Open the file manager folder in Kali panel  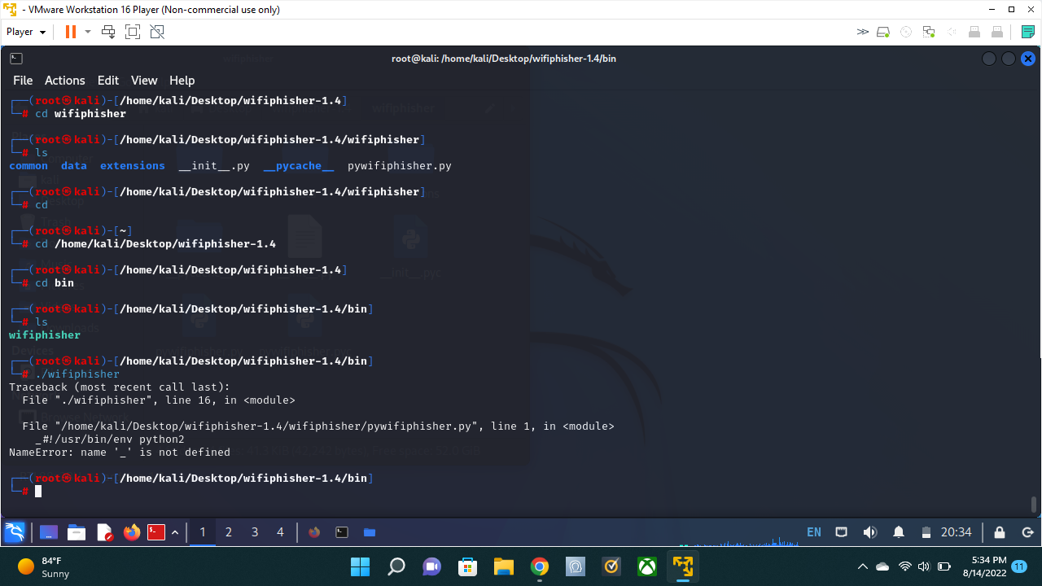pyautogui.click(x=76, y=532)
